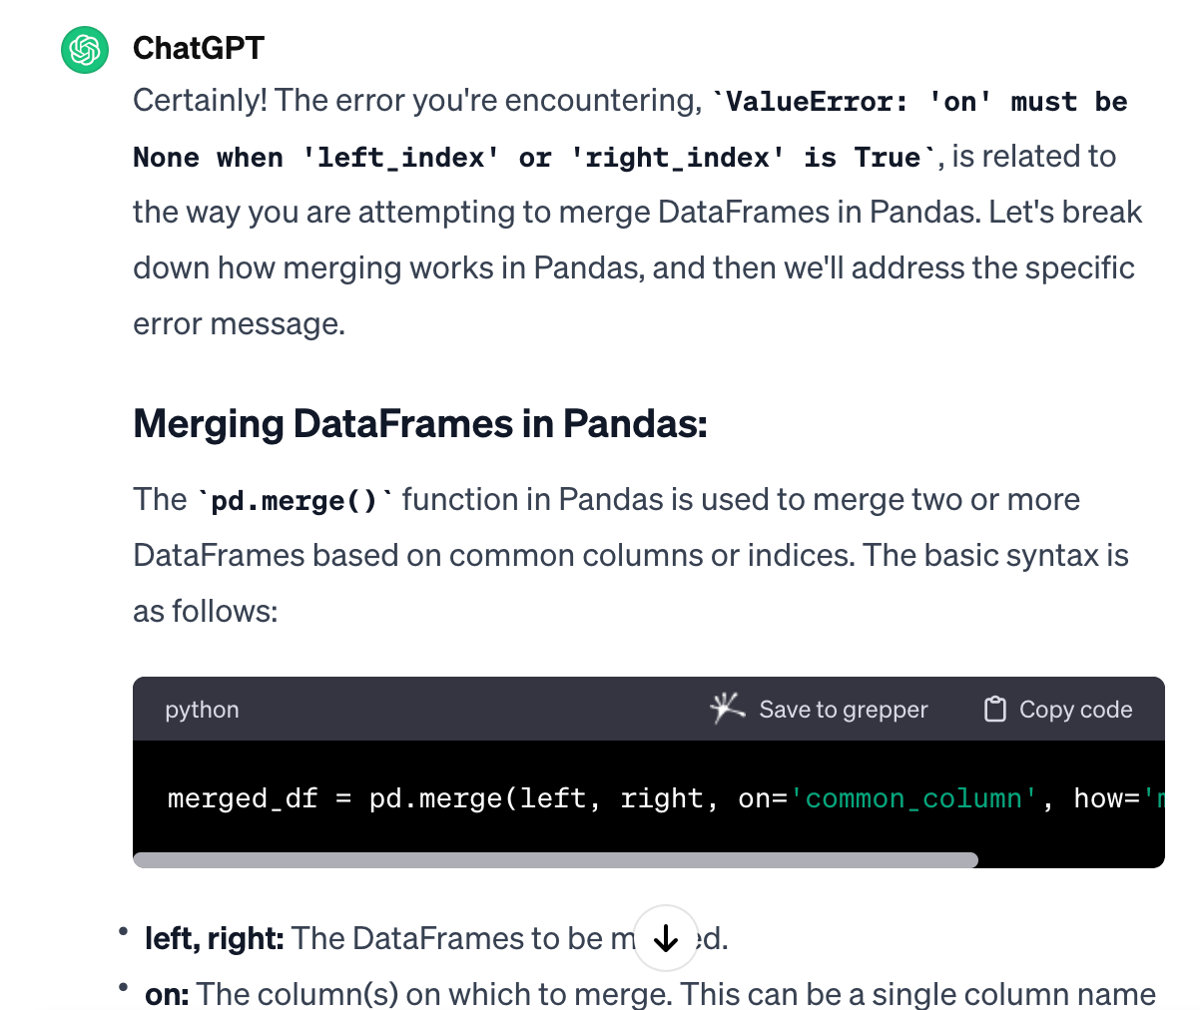This screenshot has width=1200, height=1010.
Task: Click the "as follows:" paragraph text
Action: tap(206, 611)
